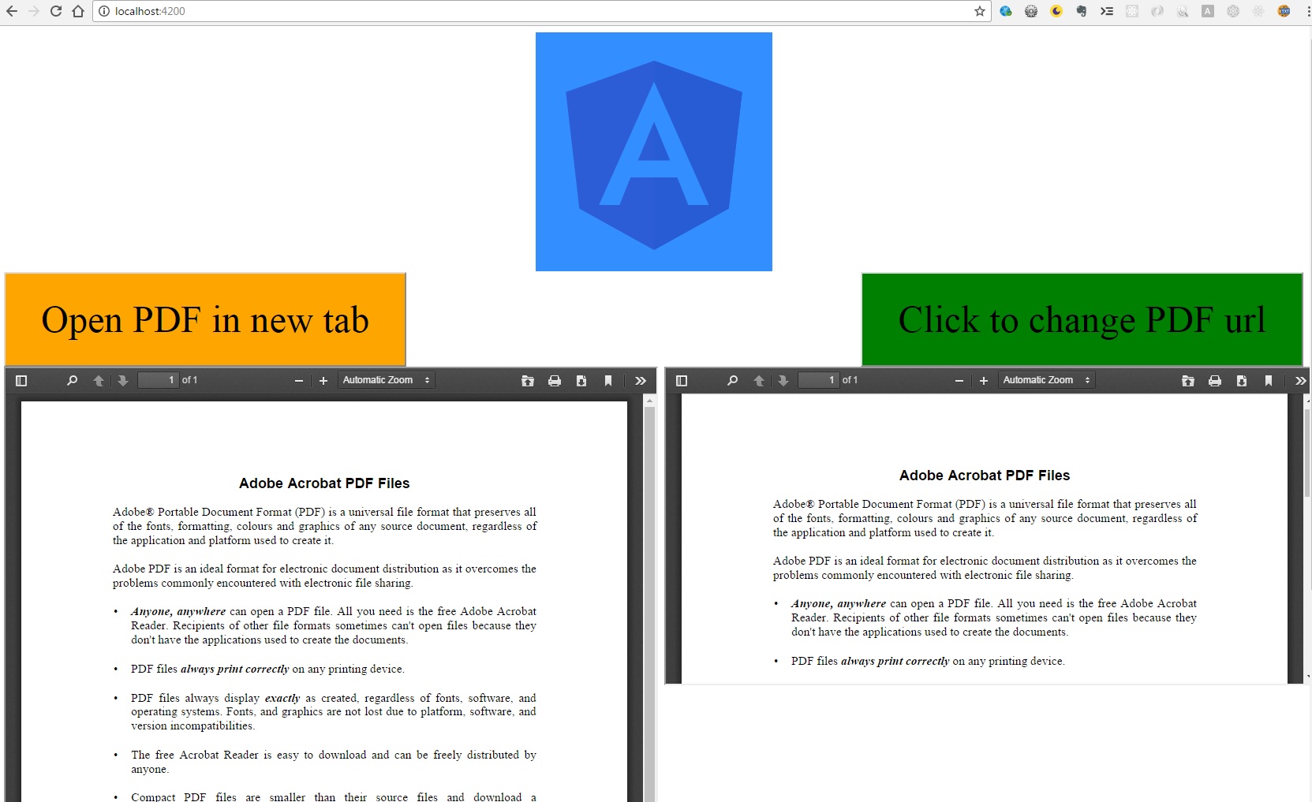Click the page number field in the left viewer
Viewport: 1312px width, 802px height.
[x=158, y=380]
